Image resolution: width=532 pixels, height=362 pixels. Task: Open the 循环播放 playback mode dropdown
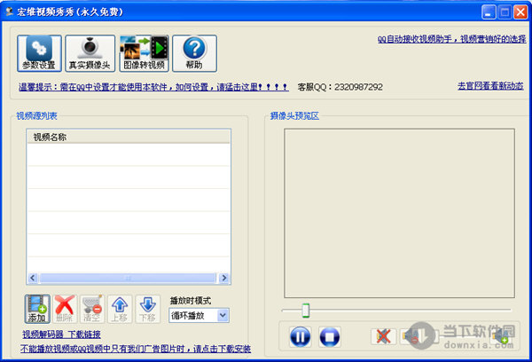coord(199,316)
